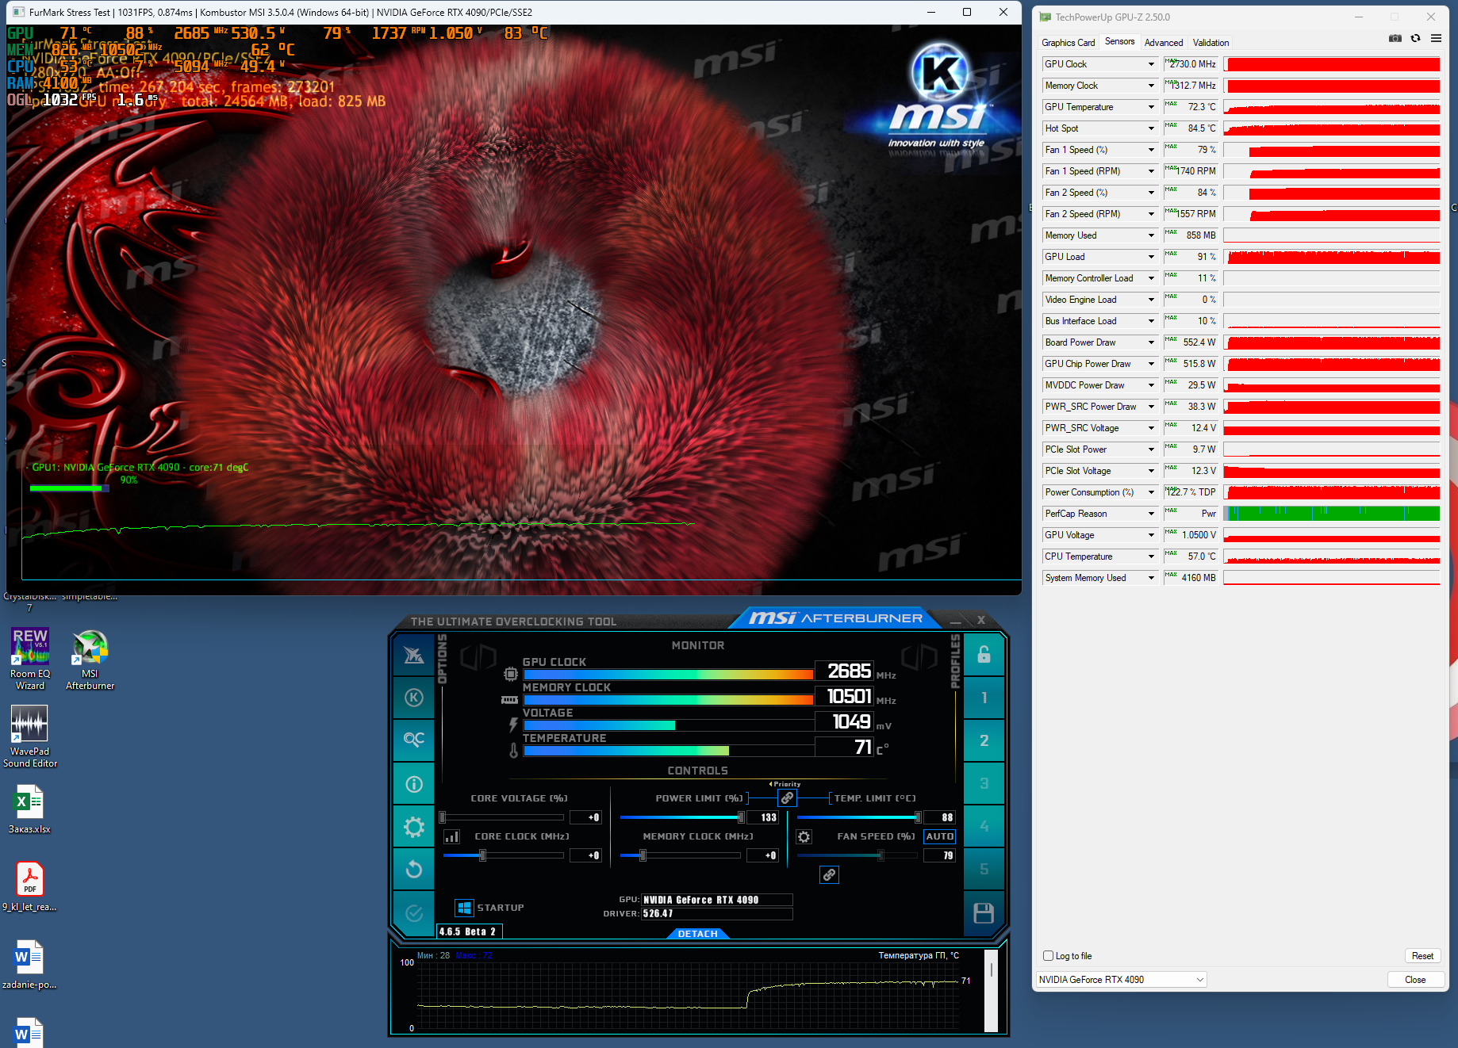This screenshot has width=1458, height=1048.
Task: Save profile with the floppy disk icon
Action: (984, 913)
